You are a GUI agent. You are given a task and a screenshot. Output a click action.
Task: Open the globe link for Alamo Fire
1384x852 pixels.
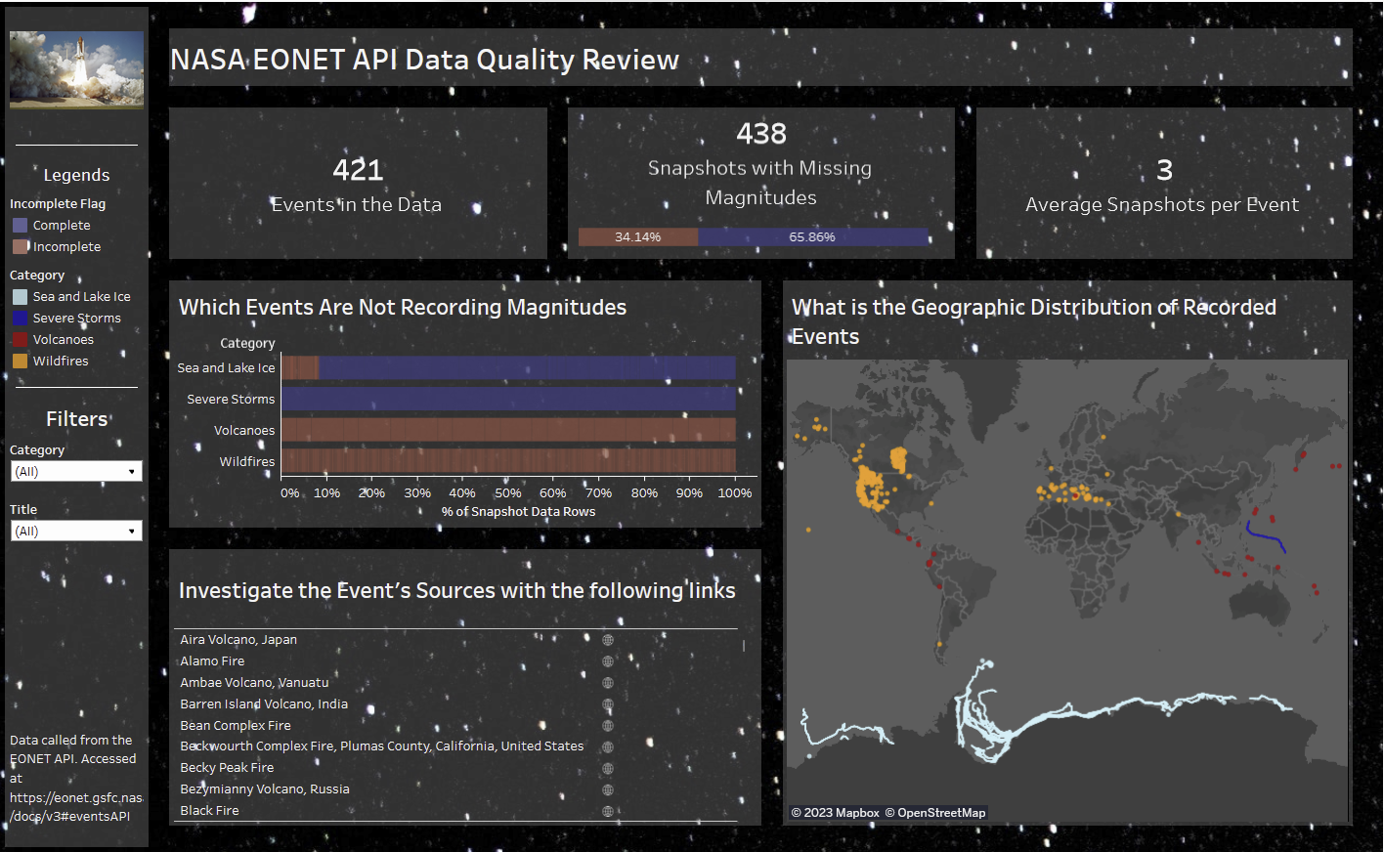pyautogui.click(x=608, y=661)
